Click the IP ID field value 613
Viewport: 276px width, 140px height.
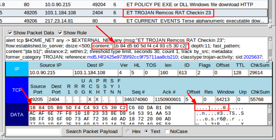(x=187, y=73)
